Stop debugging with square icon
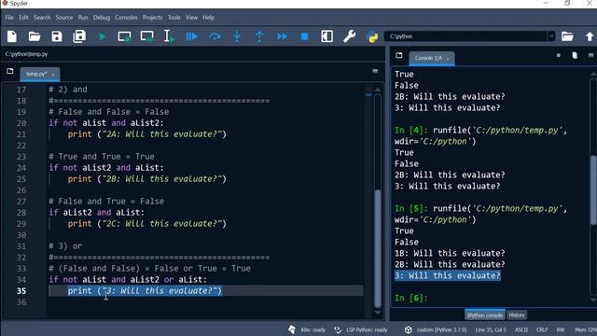 [x=304, y=36]
